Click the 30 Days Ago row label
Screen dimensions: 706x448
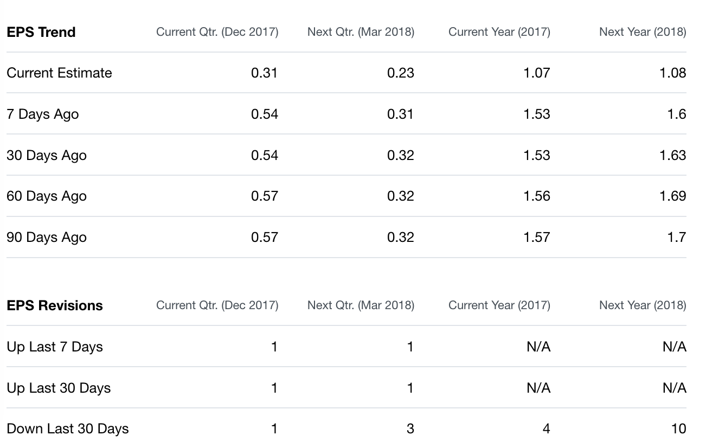coord(47,155)
